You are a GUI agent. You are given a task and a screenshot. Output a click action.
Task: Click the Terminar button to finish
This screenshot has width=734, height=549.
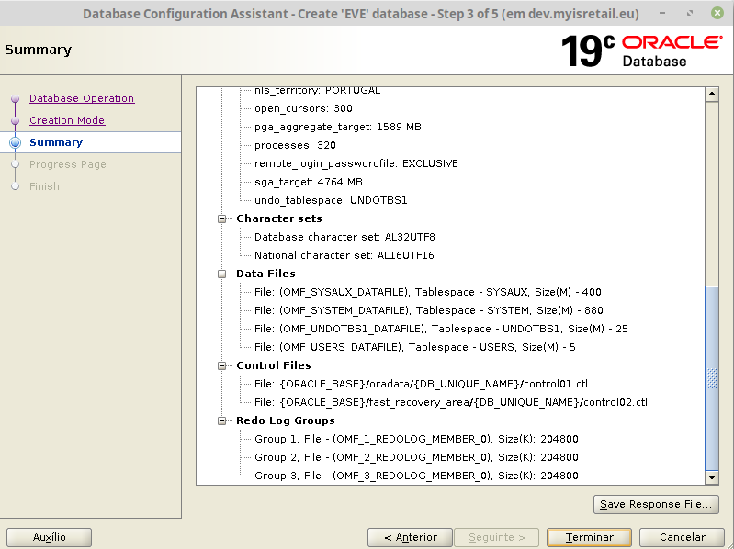click(x=589, y=537)
